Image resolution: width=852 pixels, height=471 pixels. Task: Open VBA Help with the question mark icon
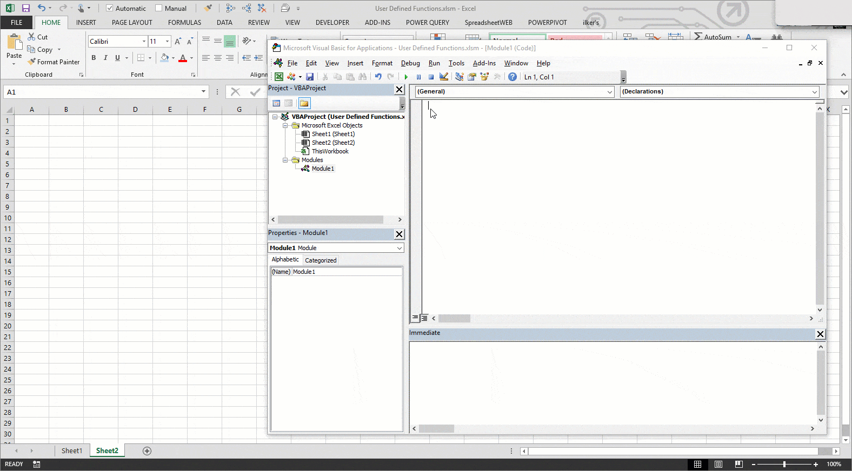pyautogui.click(x=512, y=77)
